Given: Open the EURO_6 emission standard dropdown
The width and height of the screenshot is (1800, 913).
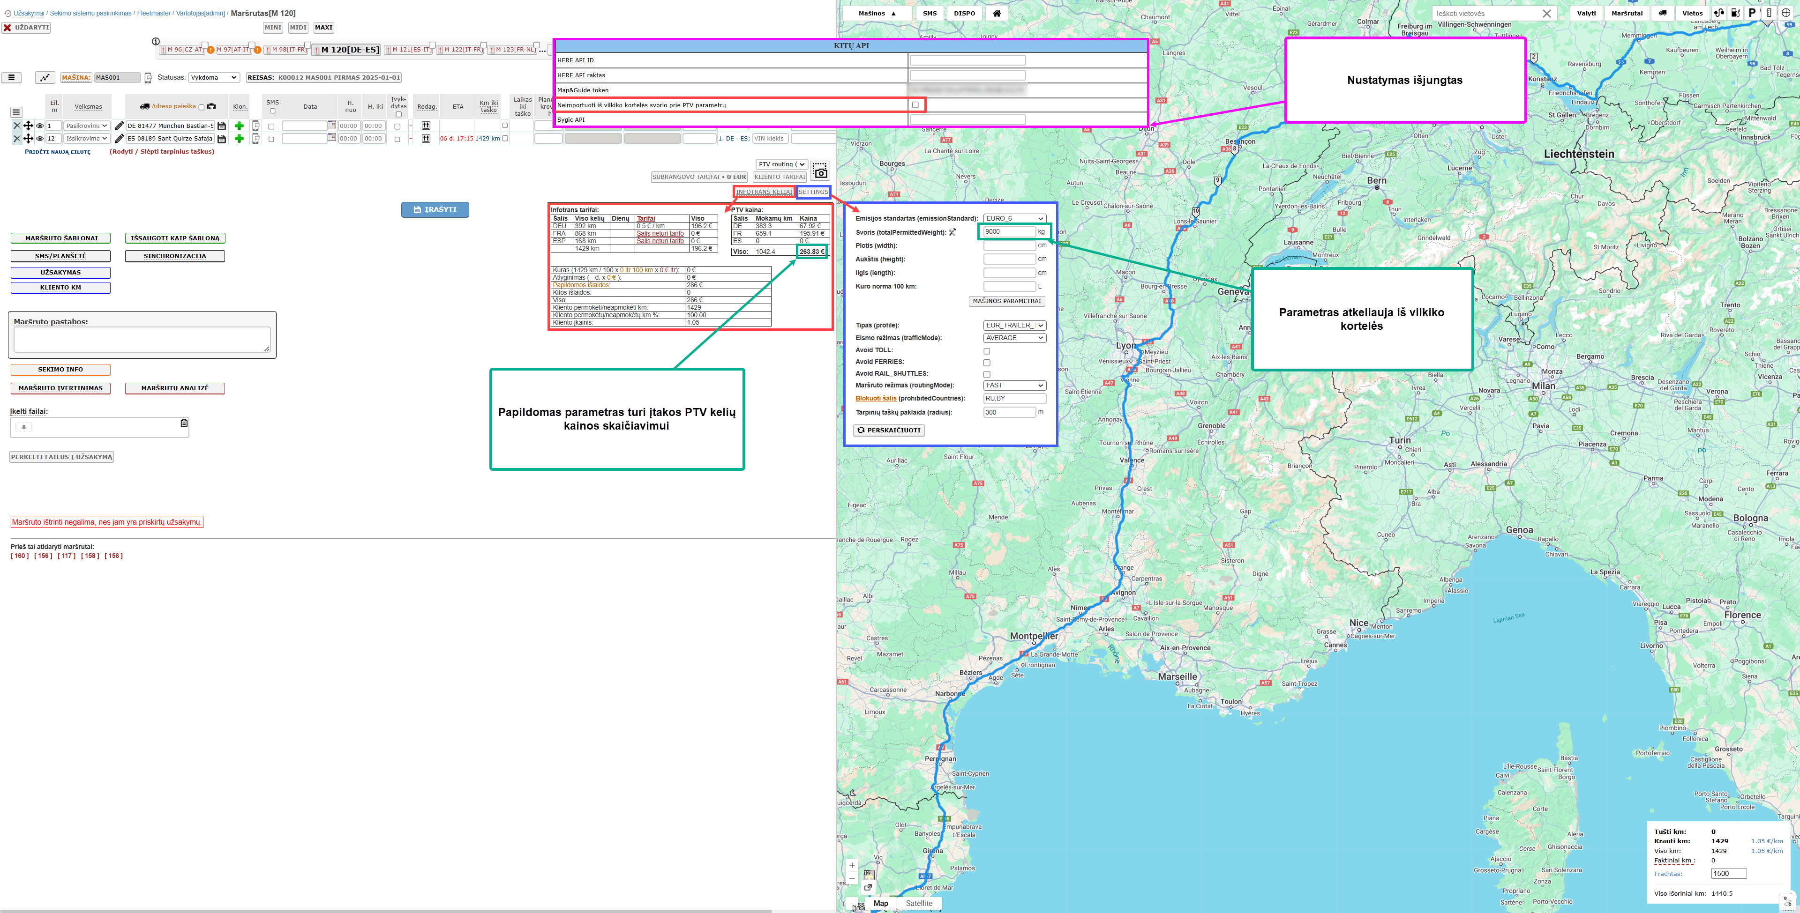Looking at the screenshot, I should tap(1014, 219).
